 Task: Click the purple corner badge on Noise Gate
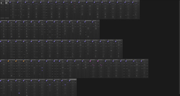(39, 22)
